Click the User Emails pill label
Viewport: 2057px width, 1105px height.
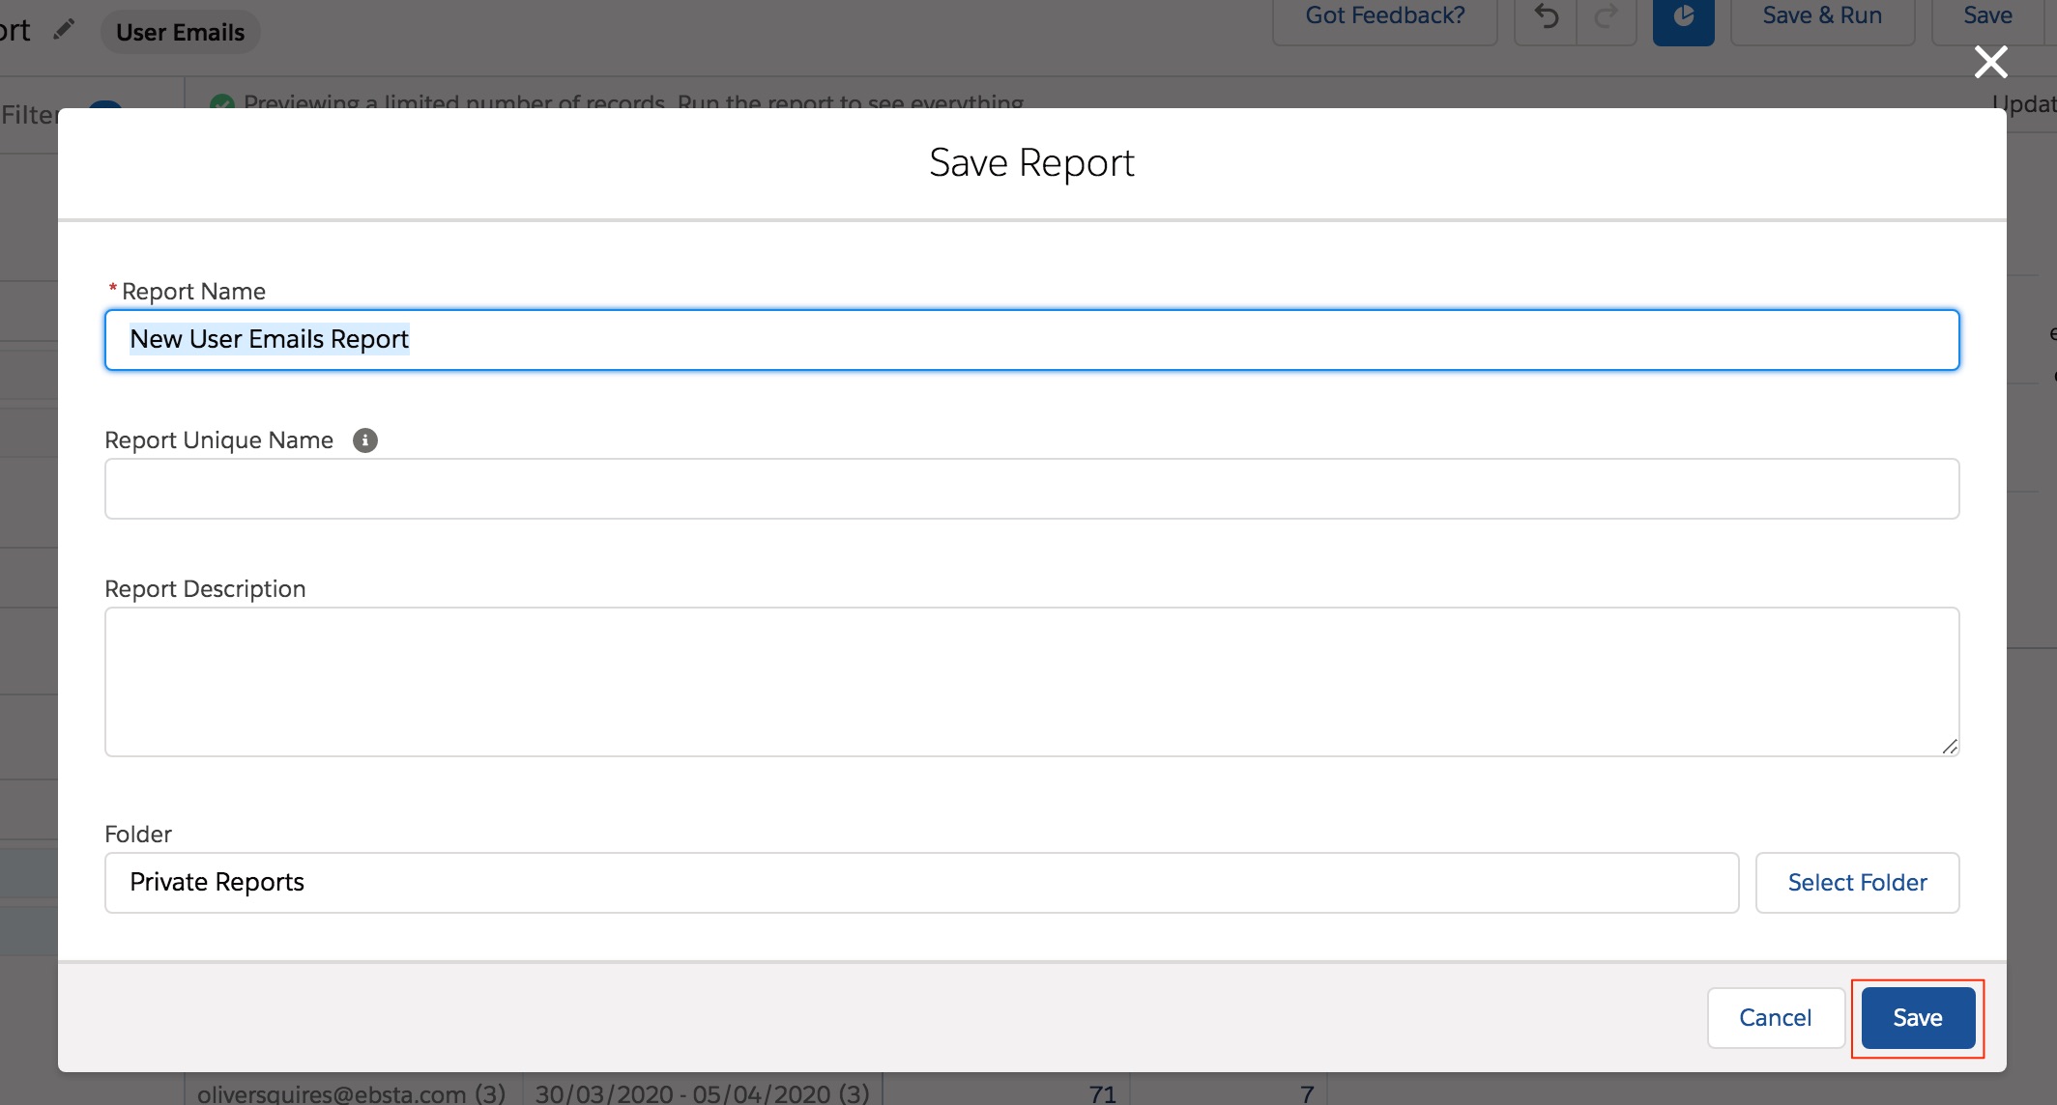[x=180, y=32]
